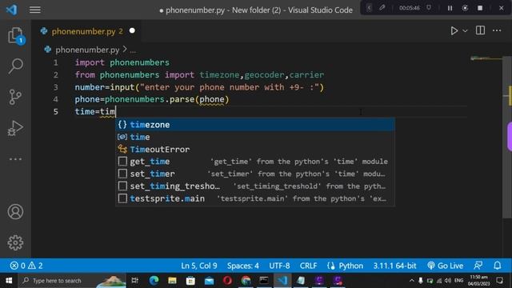The image size is (512, 288).
Task: Click the editor minimap overview
Action: 486,58
